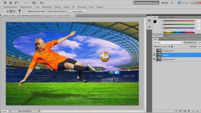Switch to the Образцы panel tab
The image size is (201, 113).
click(163, 17)
